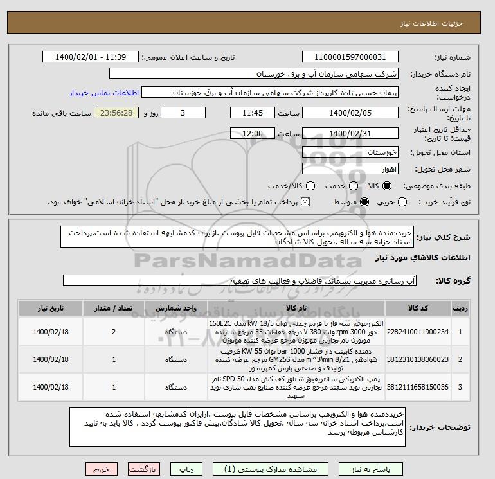
Task: Click the countdown timer 23:56:28
Action: point(116,113)
